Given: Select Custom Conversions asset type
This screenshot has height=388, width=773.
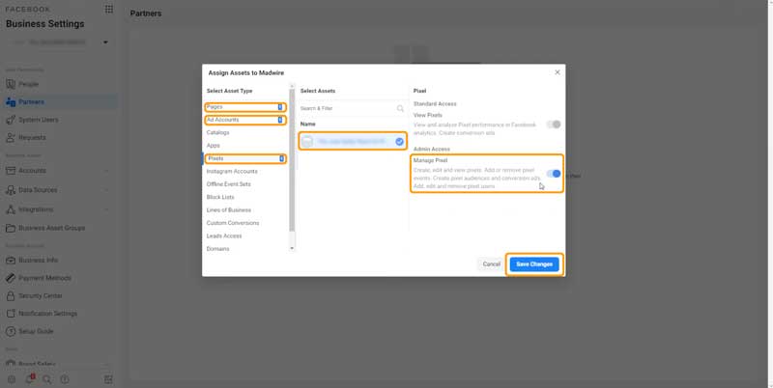Looking at the screenshot, I should (233, 223).
